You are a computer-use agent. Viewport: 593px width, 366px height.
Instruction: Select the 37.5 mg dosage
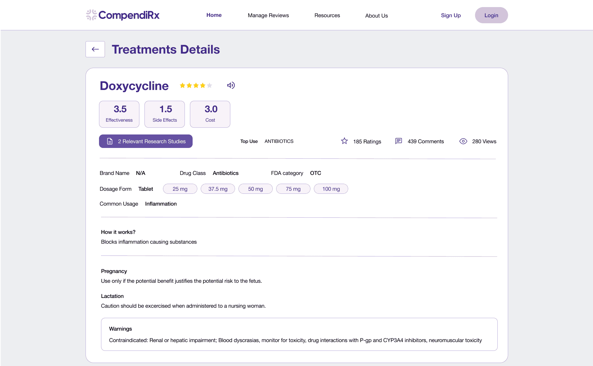click(218, 189)
